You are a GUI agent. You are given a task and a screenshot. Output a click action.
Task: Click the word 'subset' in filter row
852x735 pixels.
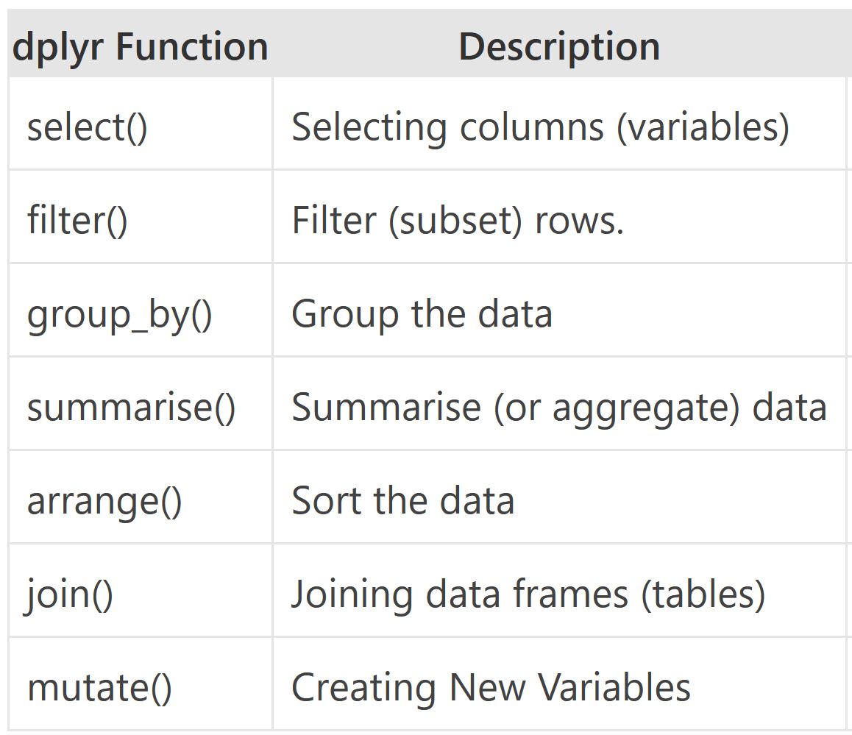tap(457, 220)
